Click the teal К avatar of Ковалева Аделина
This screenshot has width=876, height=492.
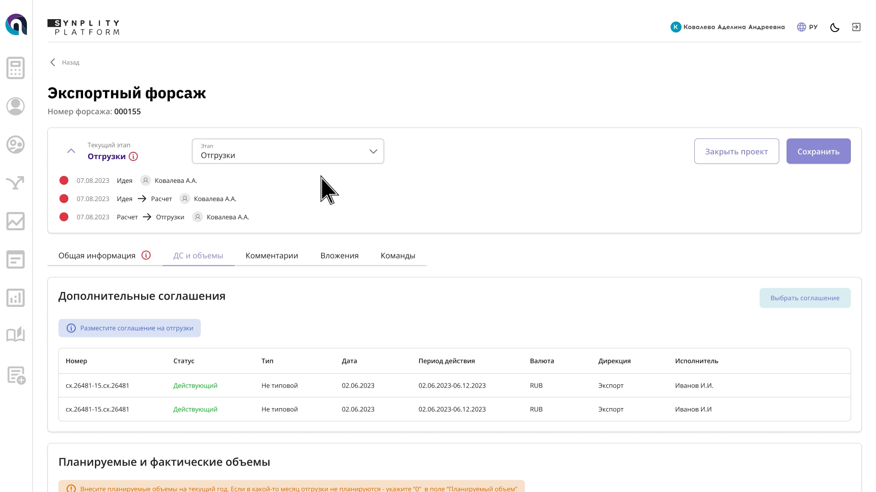pos(675,27)
